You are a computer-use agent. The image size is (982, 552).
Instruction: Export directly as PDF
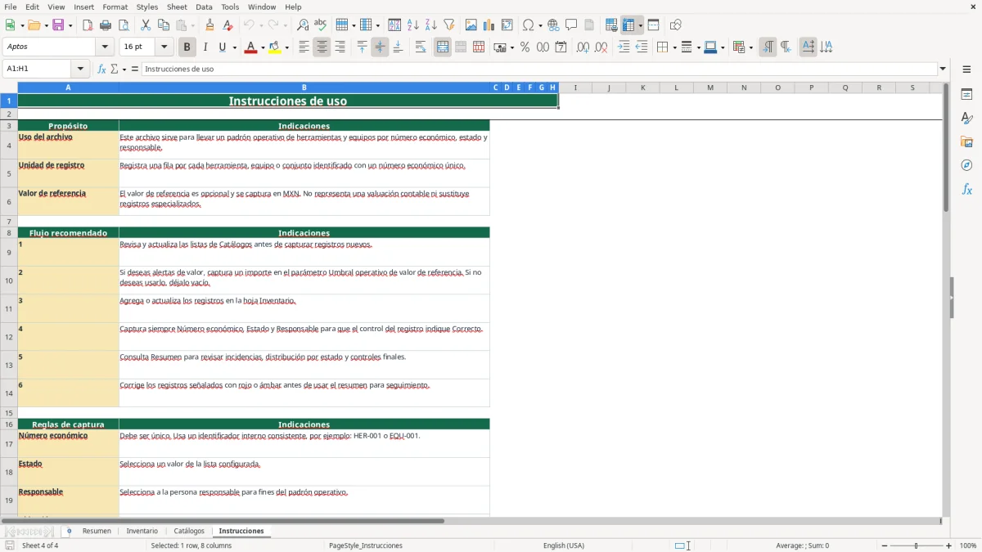click(x=87, y=25)
